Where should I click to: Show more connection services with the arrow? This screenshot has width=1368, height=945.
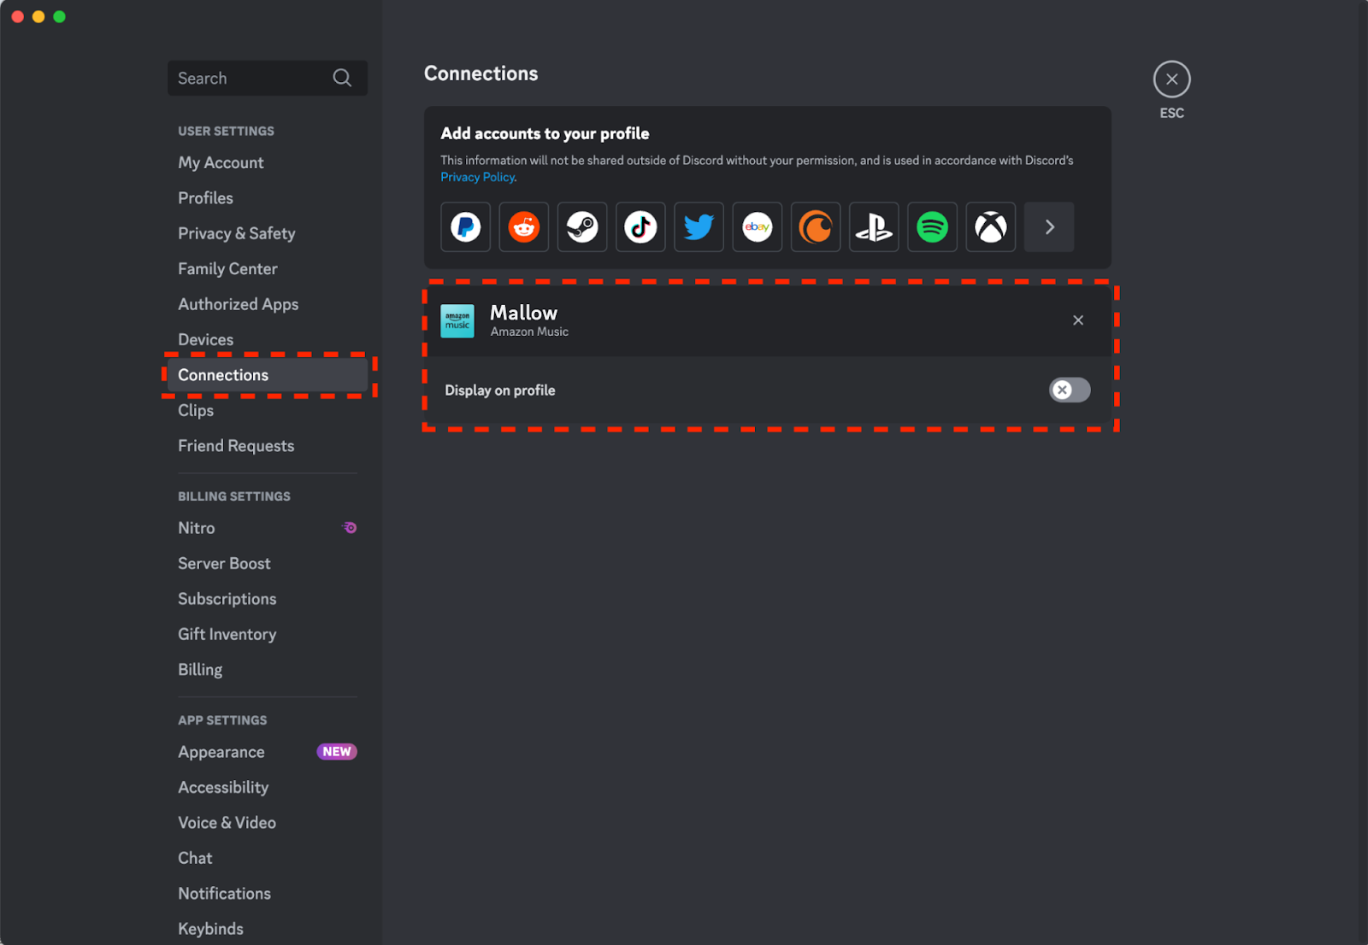coord(1049,227)
